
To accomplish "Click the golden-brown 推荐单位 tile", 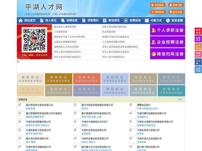I will 59,79.
